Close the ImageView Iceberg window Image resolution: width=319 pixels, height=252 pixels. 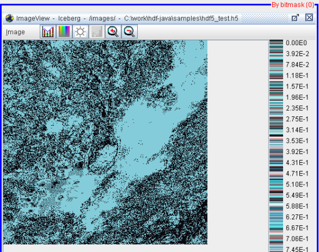(x=309, y=18)
